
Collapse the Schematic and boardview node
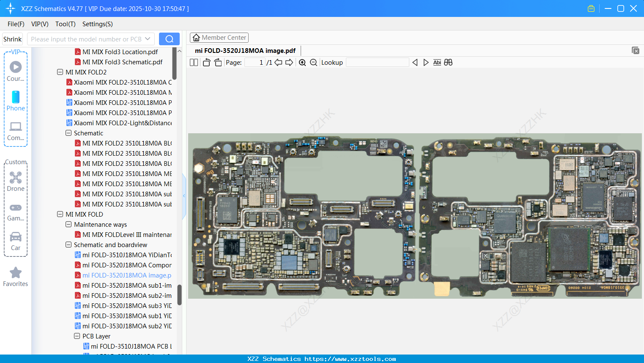tap(68, 245)
